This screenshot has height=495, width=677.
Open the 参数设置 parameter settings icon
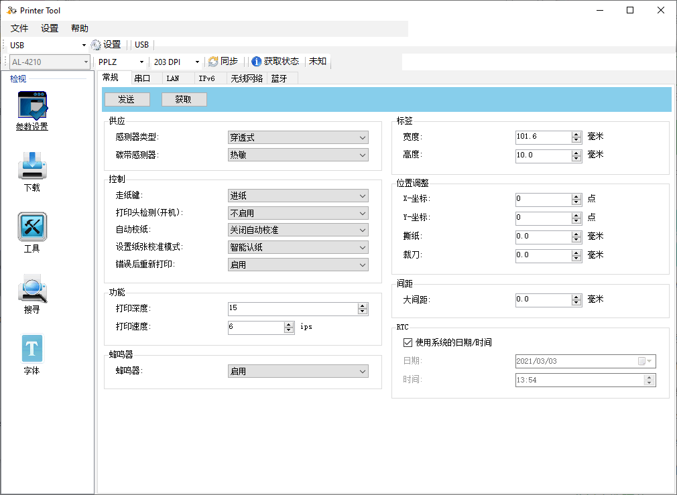(x=32, y=105)
